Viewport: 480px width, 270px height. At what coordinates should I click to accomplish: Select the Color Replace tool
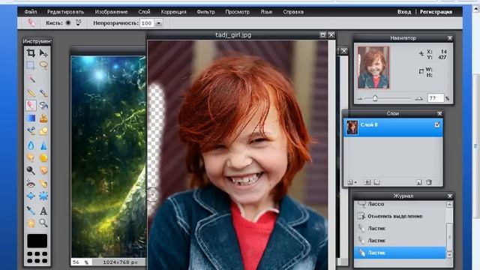31,131
